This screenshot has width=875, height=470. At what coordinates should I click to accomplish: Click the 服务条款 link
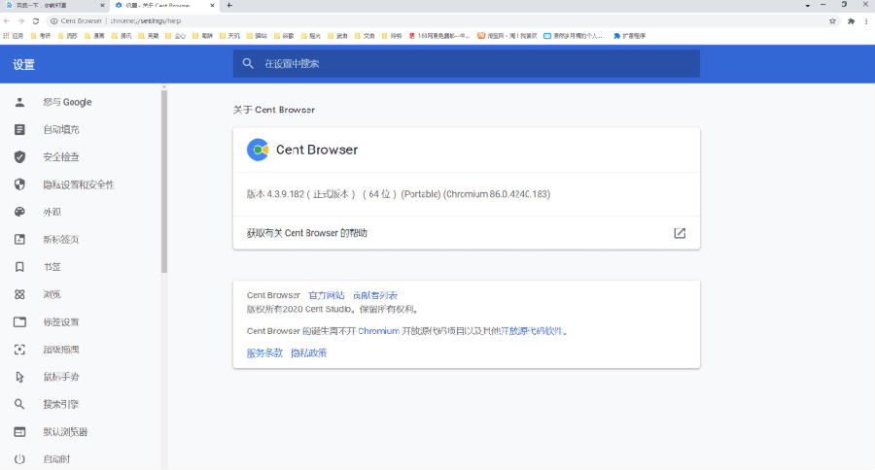pos(264,352)
